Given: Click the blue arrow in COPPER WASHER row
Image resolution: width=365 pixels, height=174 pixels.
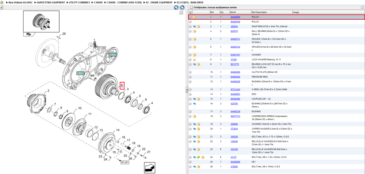Looking at the screenshot, I should pyautogui.click(x=195, y=129).
